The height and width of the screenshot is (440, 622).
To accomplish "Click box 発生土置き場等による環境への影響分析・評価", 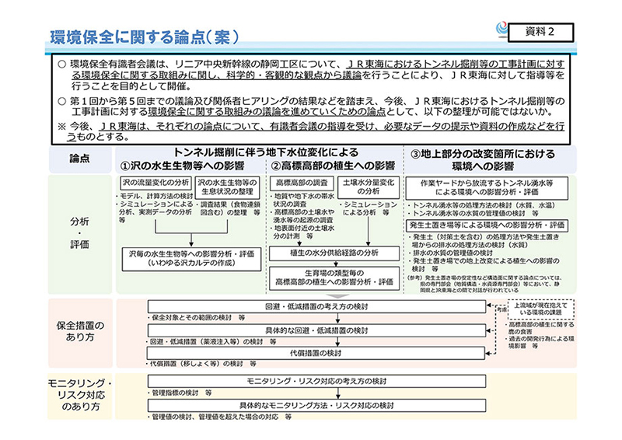I will pyautogui.click(x=487, y=225).
